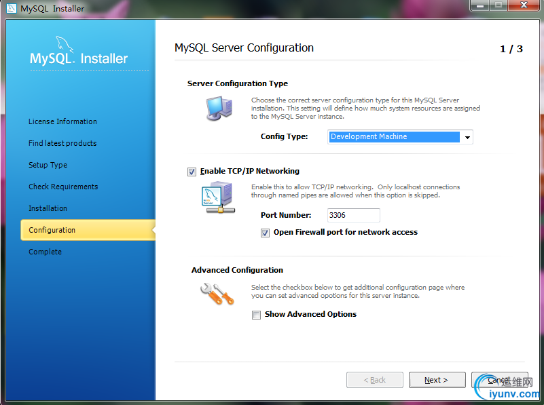Click the "Show Advanced Options" label text
544x405 pixels.
tap(310, 314)
